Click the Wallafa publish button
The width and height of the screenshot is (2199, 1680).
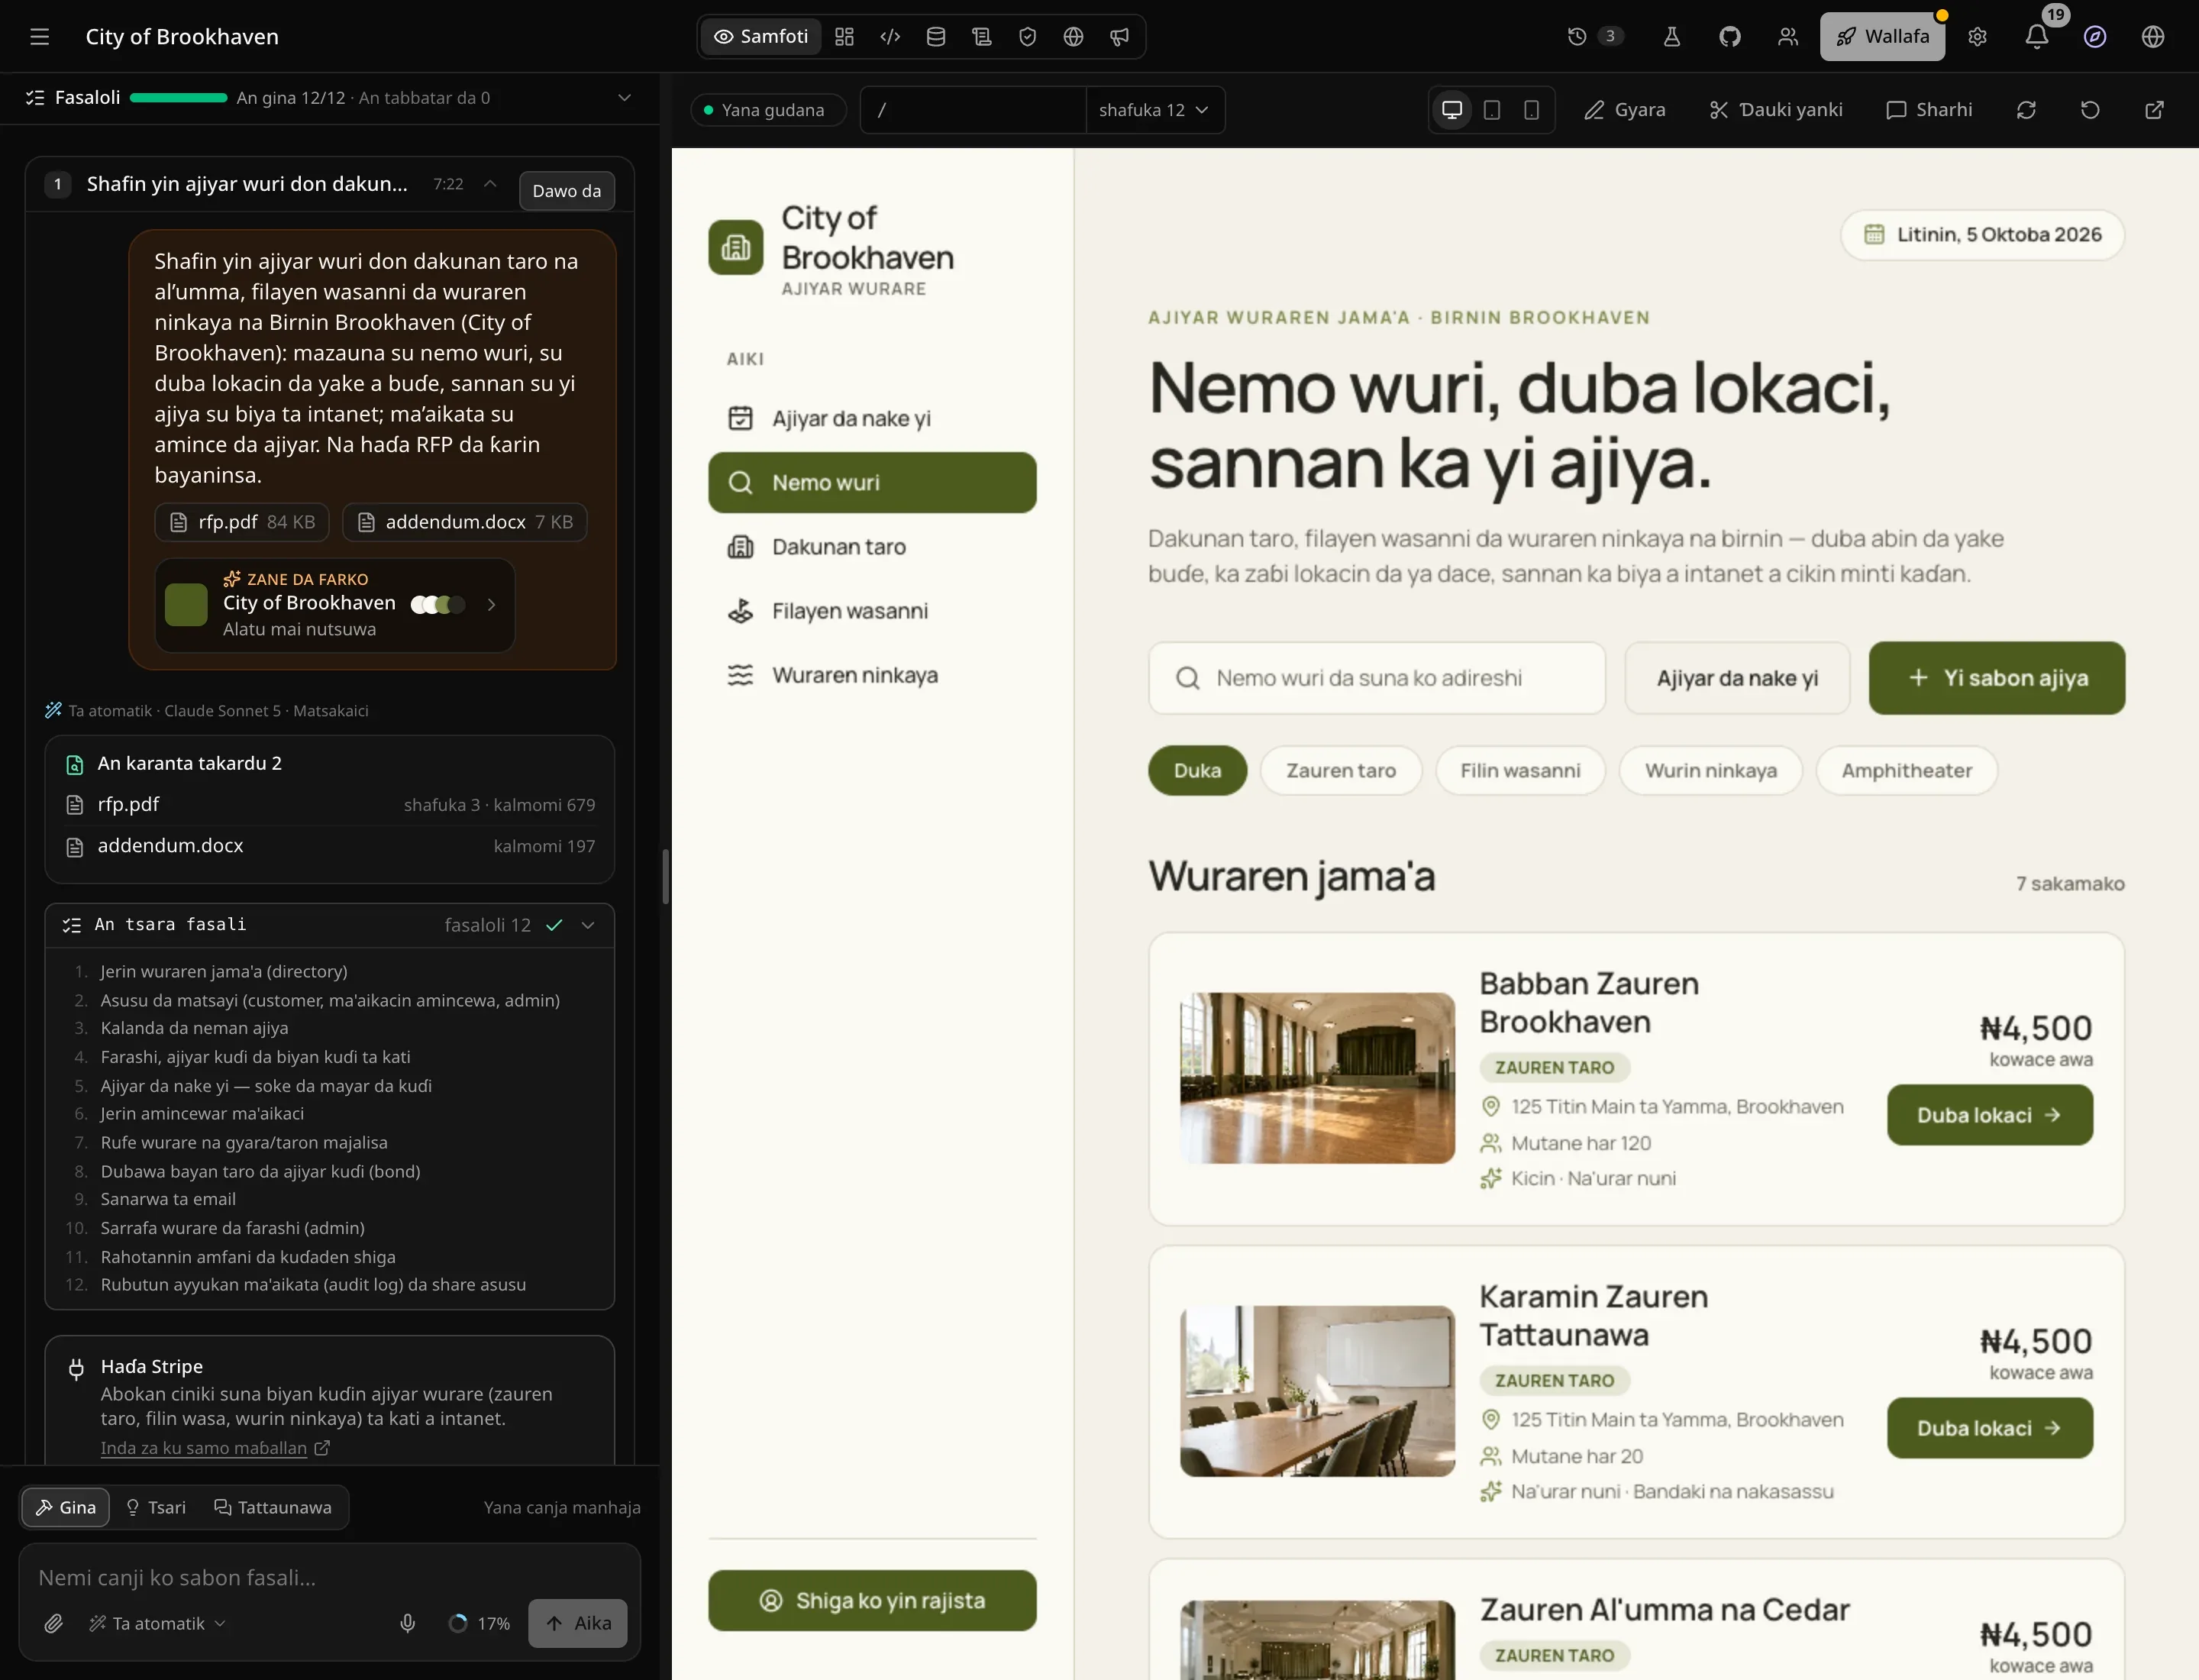pos(1882,37)
